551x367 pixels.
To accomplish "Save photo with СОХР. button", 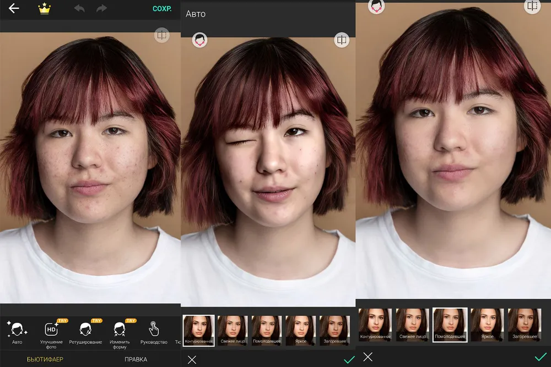I will coord(162,9).
